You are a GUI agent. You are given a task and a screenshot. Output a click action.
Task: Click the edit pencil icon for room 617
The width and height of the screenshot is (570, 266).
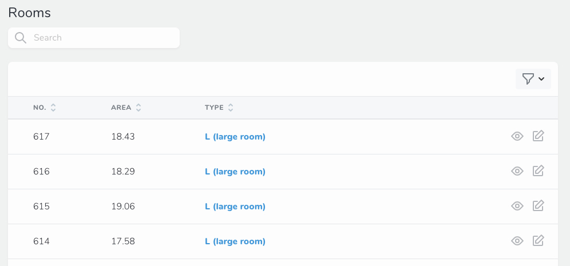pos(538,136)
